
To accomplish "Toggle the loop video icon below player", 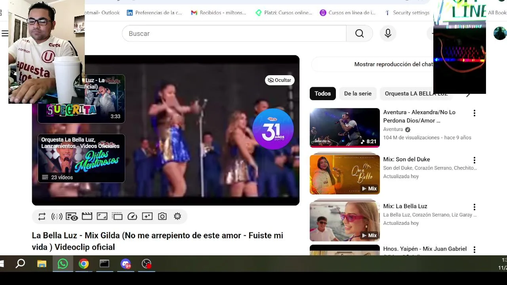I will (x=42, y=217).
